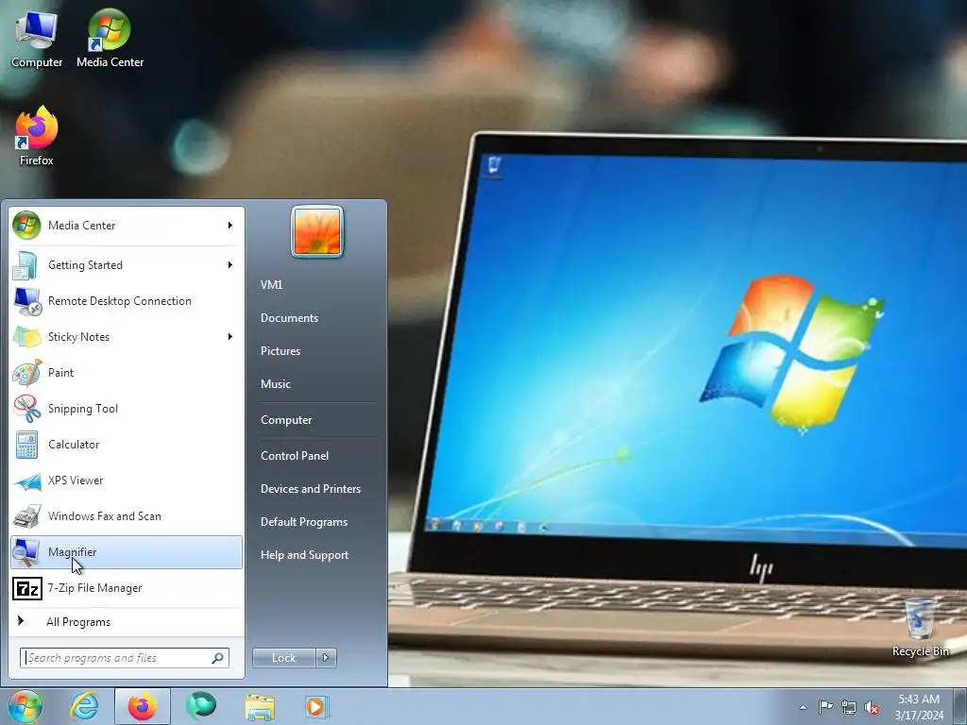This screenshot has height=725, width=967.
Task: Click the Windows Fax and Scan icon
Action: 26,516
